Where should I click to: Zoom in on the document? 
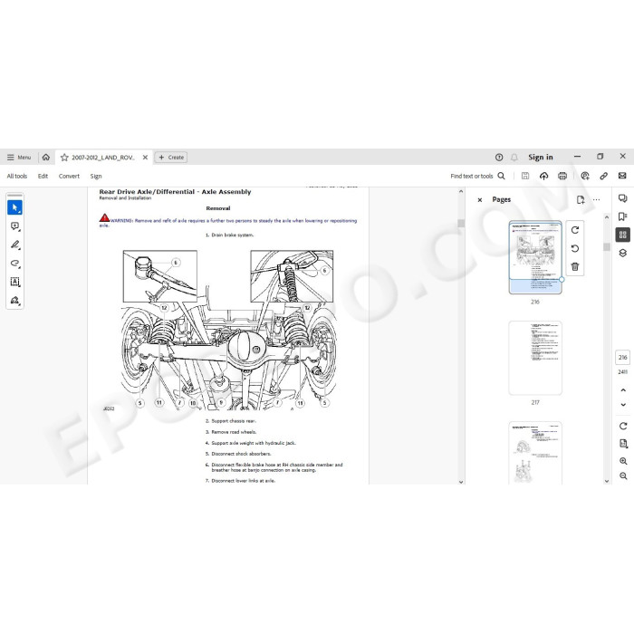pyautogui.click(x=623, y=461)
